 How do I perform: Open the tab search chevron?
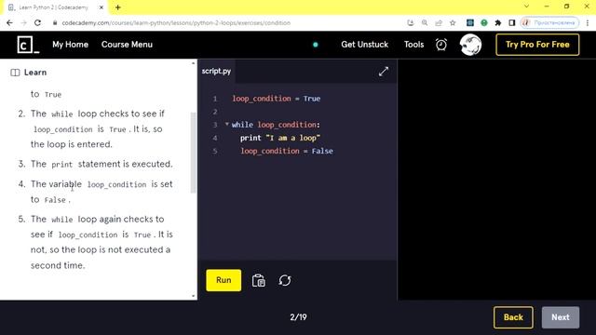tap(526, 7)
